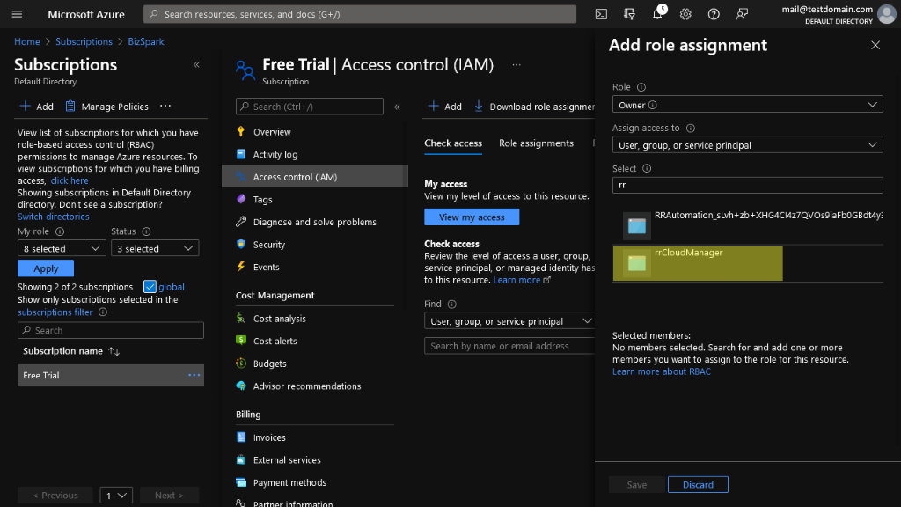Open the Find type dropdown
Image resolution: width=901 pixels, height=507 pixels.
509,320
